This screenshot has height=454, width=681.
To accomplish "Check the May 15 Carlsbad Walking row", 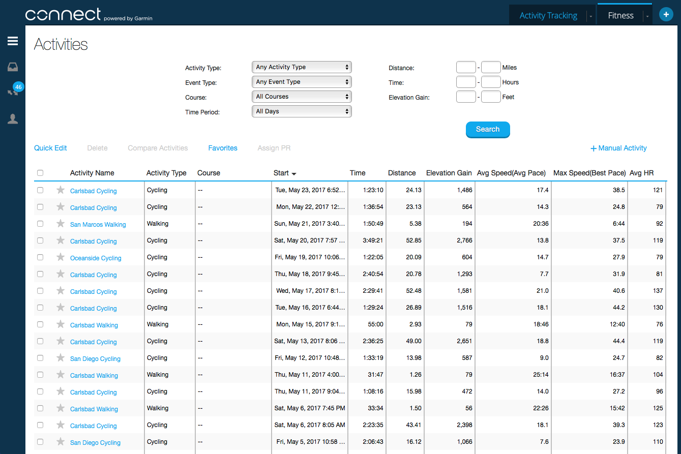I will pos(40,324).
